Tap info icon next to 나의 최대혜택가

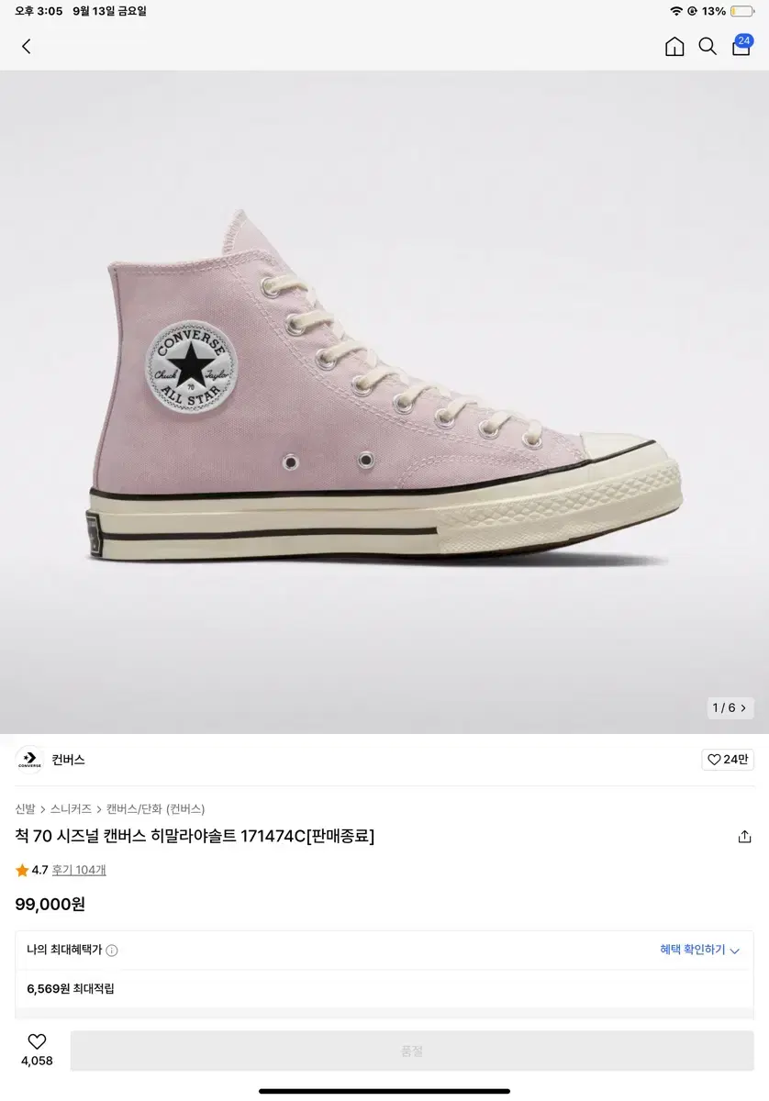[x=112, y=951]
